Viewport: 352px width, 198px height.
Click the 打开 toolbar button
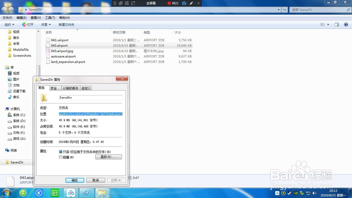click(x=27, y=25)
